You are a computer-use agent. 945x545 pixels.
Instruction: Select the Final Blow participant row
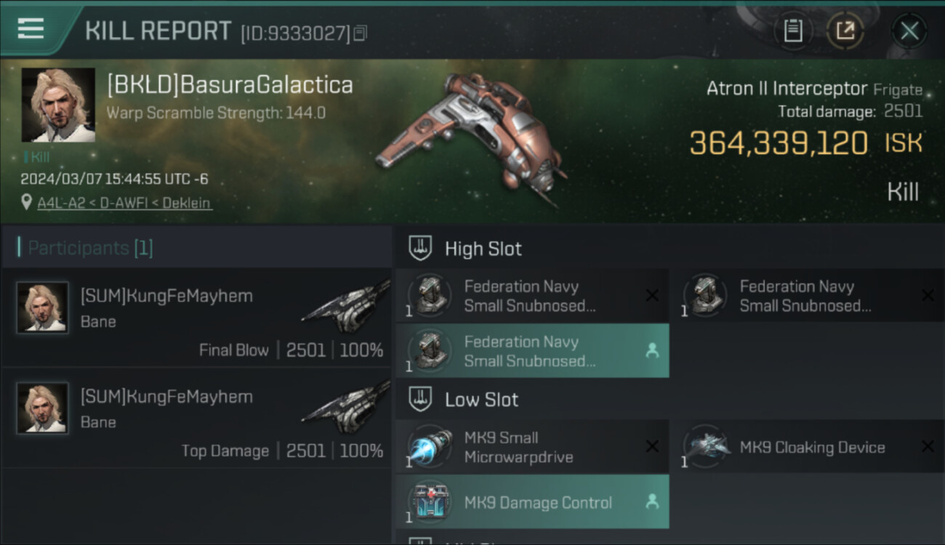pos(196,318)
